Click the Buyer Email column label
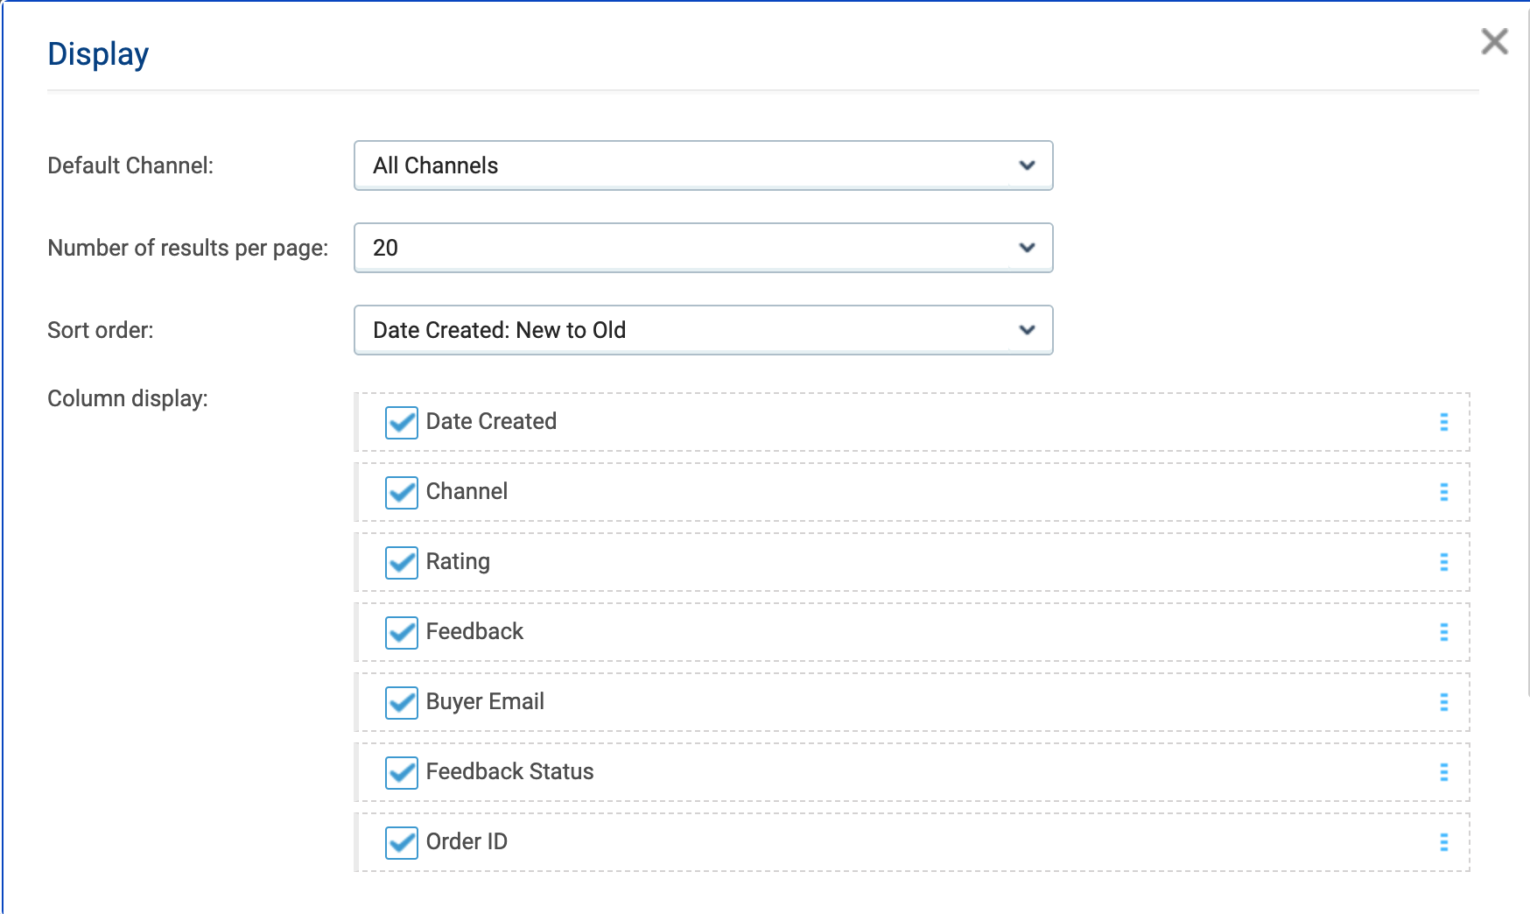The image size is (1530, 914). 485,702
